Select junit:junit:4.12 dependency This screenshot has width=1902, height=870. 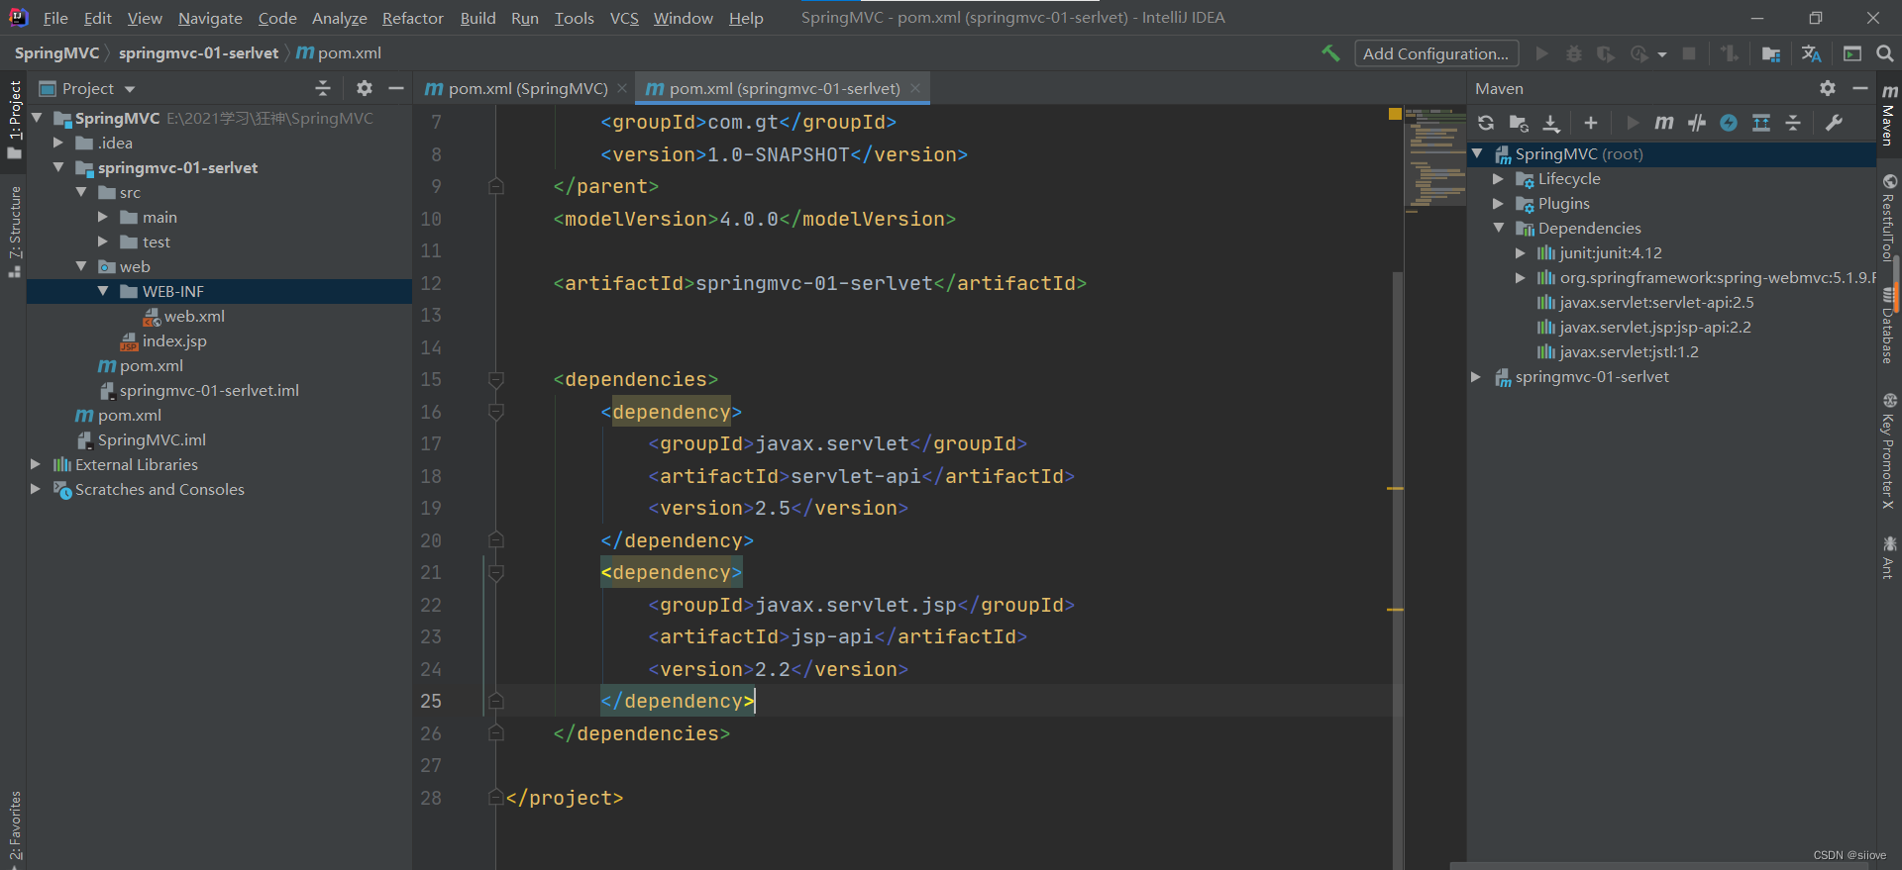(1611, 253)
